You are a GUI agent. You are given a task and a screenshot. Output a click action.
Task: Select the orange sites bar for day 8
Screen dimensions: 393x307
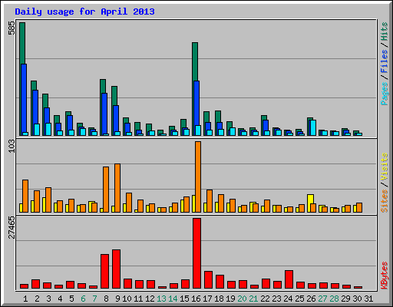(106, 190)
